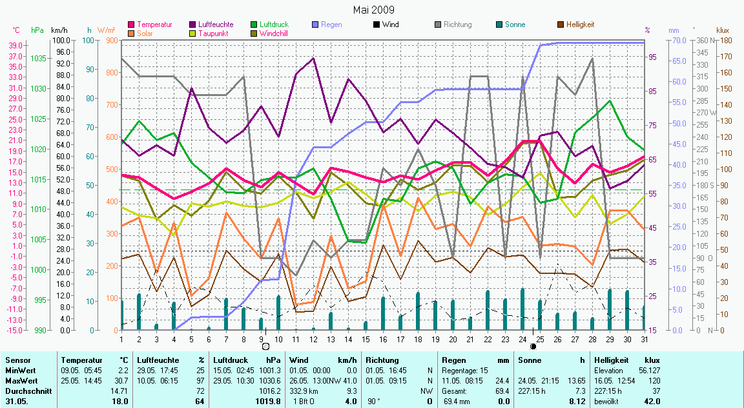
Task: Click the light blue Regen legend swatch
Action: 316,24
